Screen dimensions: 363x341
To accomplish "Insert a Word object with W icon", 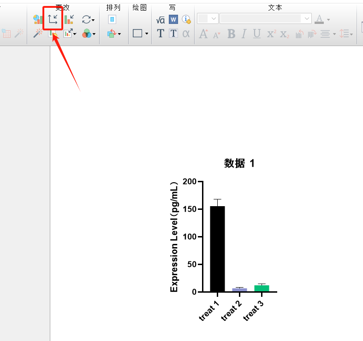I will [x=173, y=19].
